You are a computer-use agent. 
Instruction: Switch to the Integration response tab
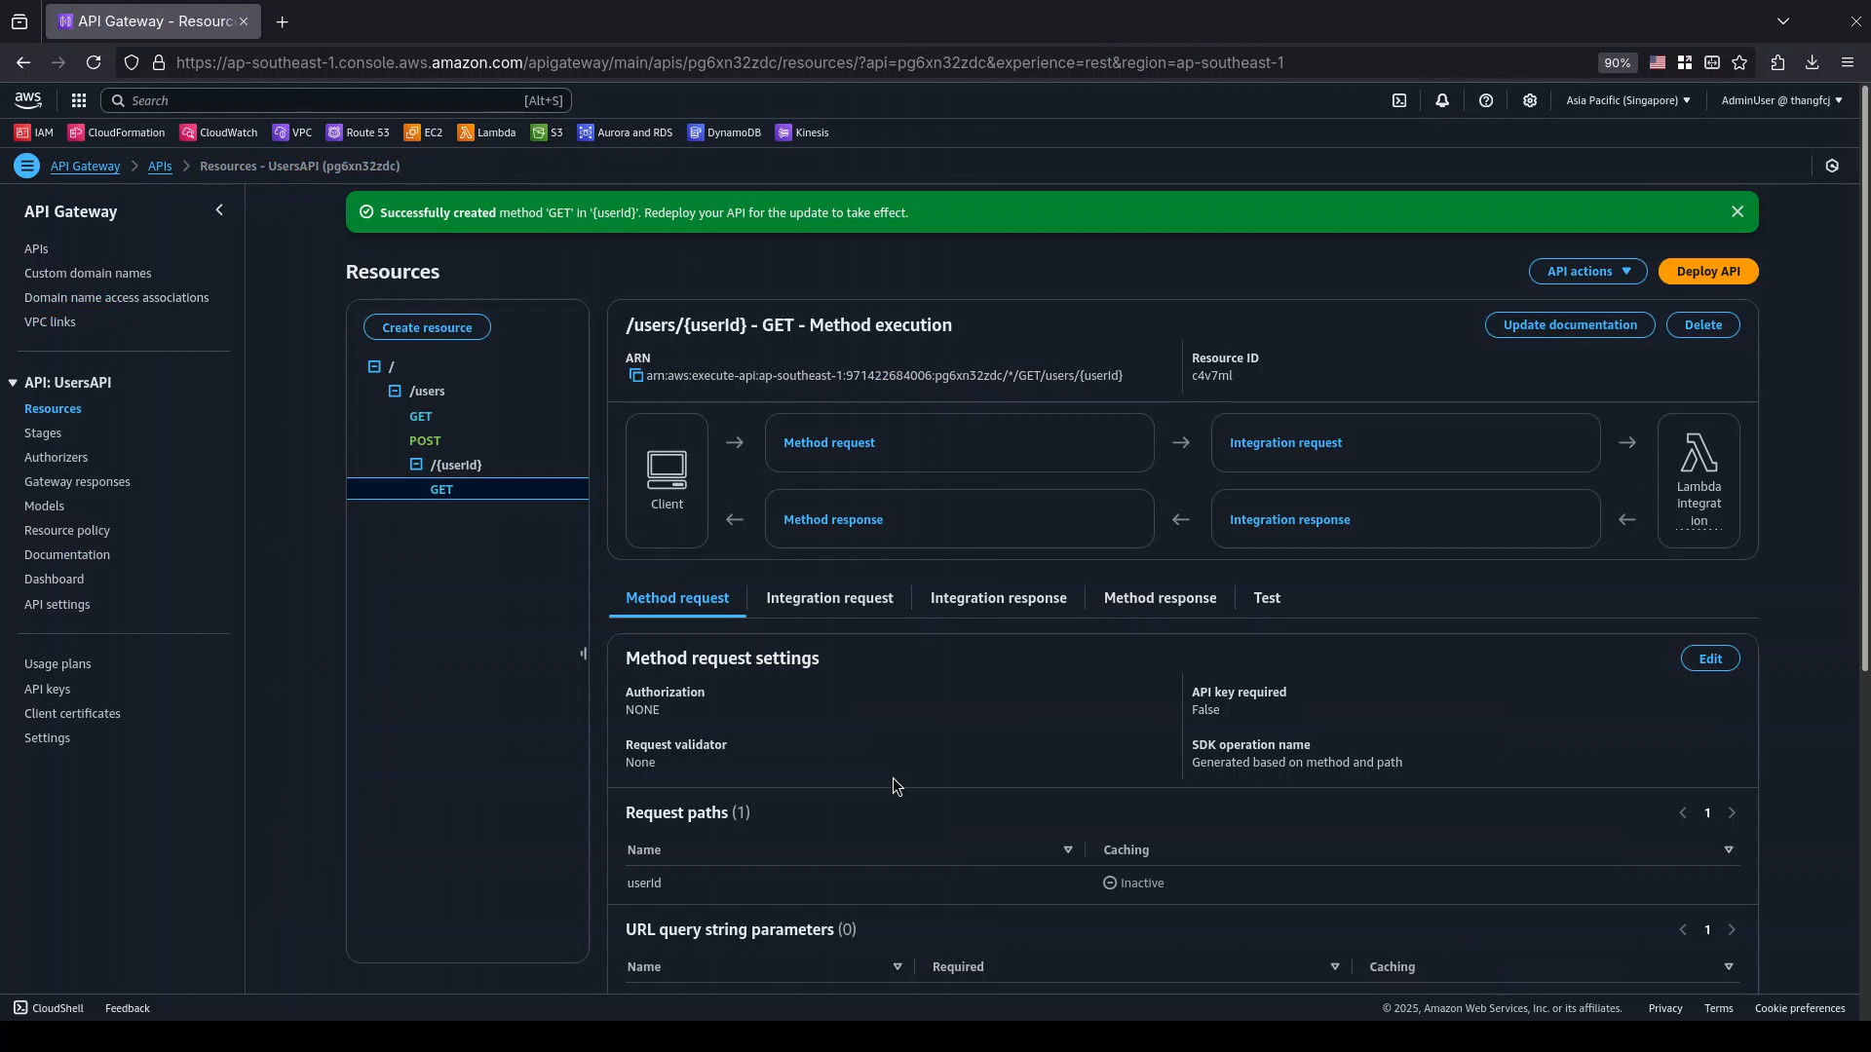pos(998,598)
